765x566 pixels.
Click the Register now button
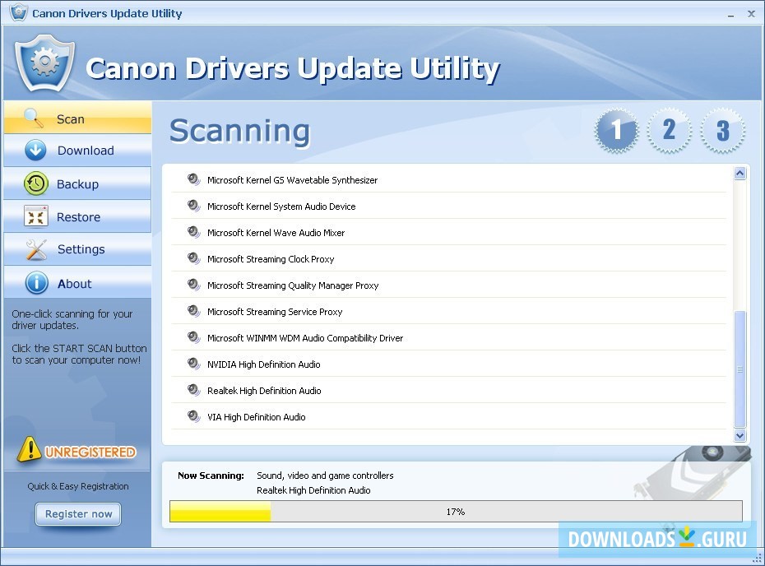77,513
